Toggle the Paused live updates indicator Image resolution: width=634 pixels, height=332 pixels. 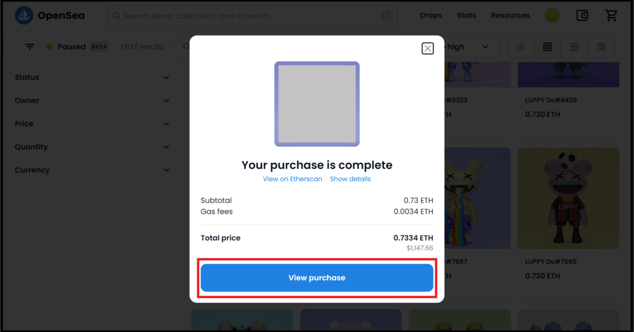pyautogui.click(x=66, y=47)
